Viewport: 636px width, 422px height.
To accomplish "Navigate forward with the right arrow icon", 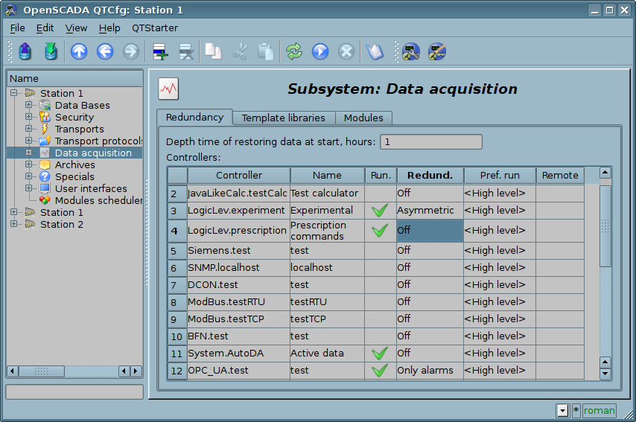I will pyautogui.click(x=131, y=52).
